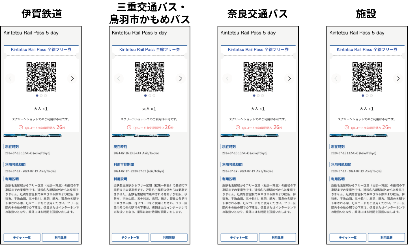Open 利用履歴 in the 伊賀鉄道 panel
This screenshot has width=408, height=245.
point(61,237)
